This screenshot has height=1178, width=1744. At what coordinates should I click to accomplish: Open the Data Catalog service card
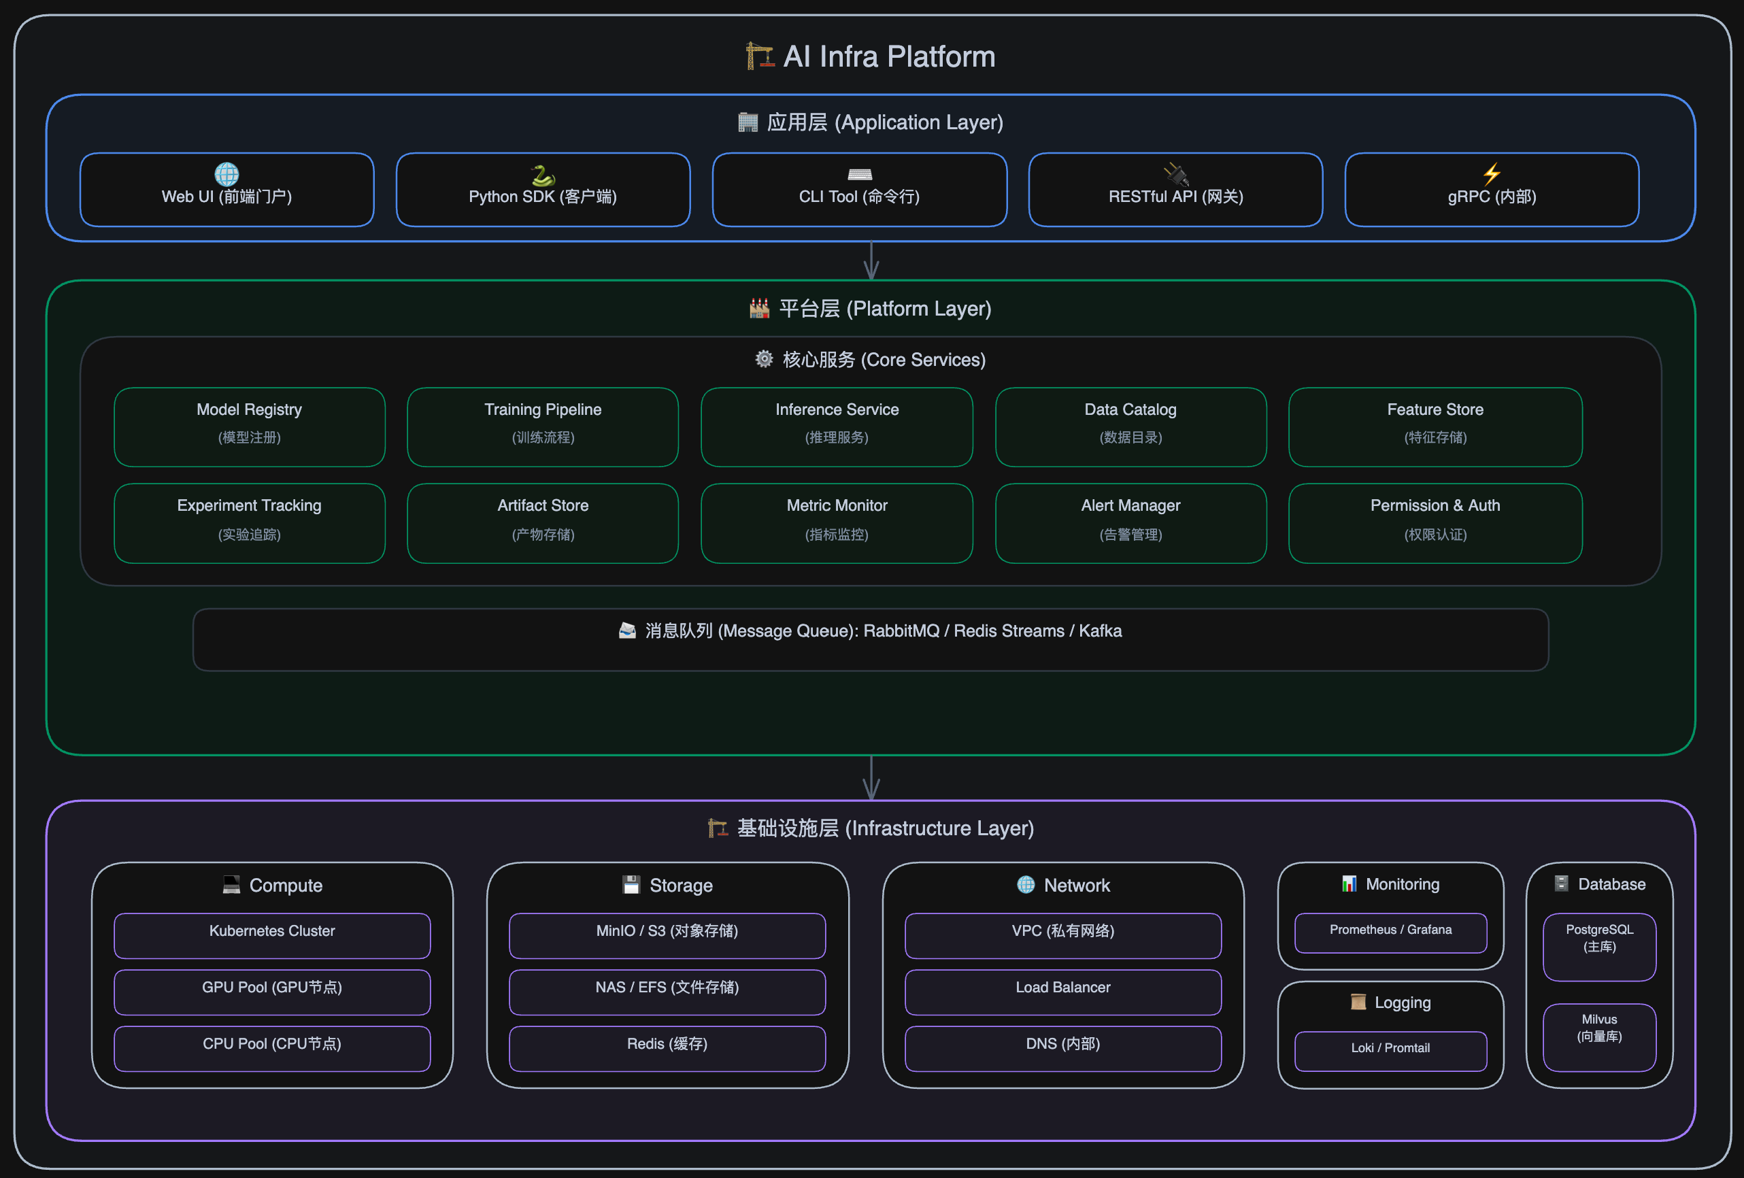pyautogui.click(x=1131, y=427)
